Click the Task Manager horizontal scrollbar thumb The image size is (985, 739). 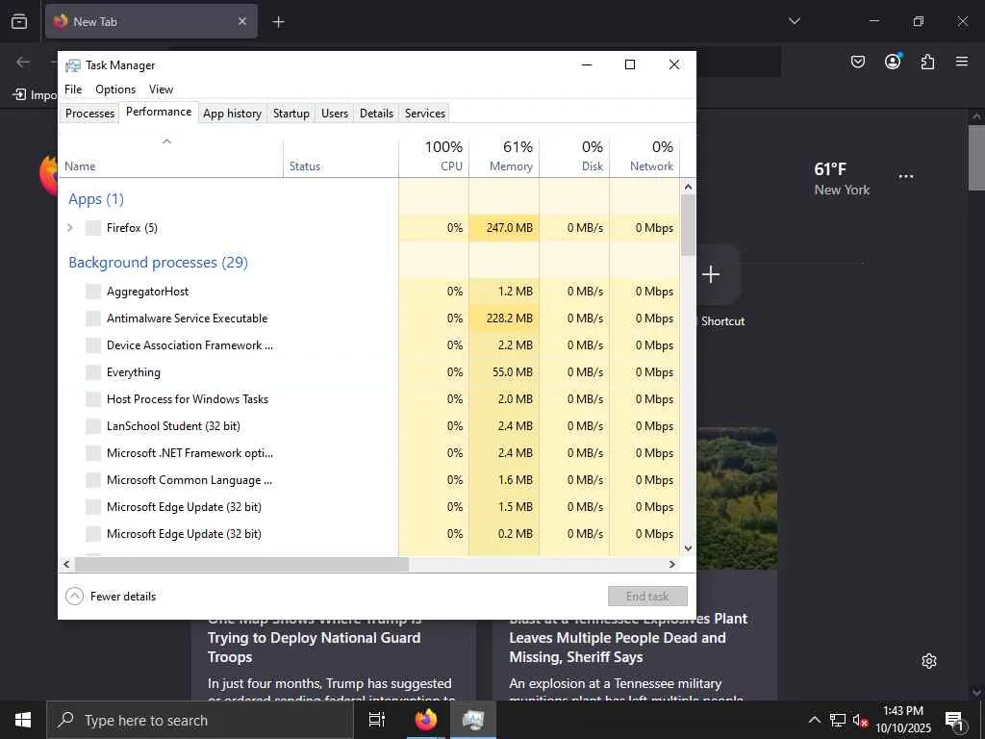(x=241, y=564)
